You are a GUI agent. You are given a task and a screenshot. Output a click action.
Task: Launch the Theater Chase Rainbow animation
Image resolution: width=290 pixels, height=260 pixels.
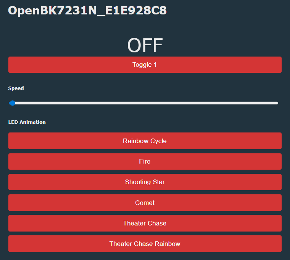pos(145,244)
